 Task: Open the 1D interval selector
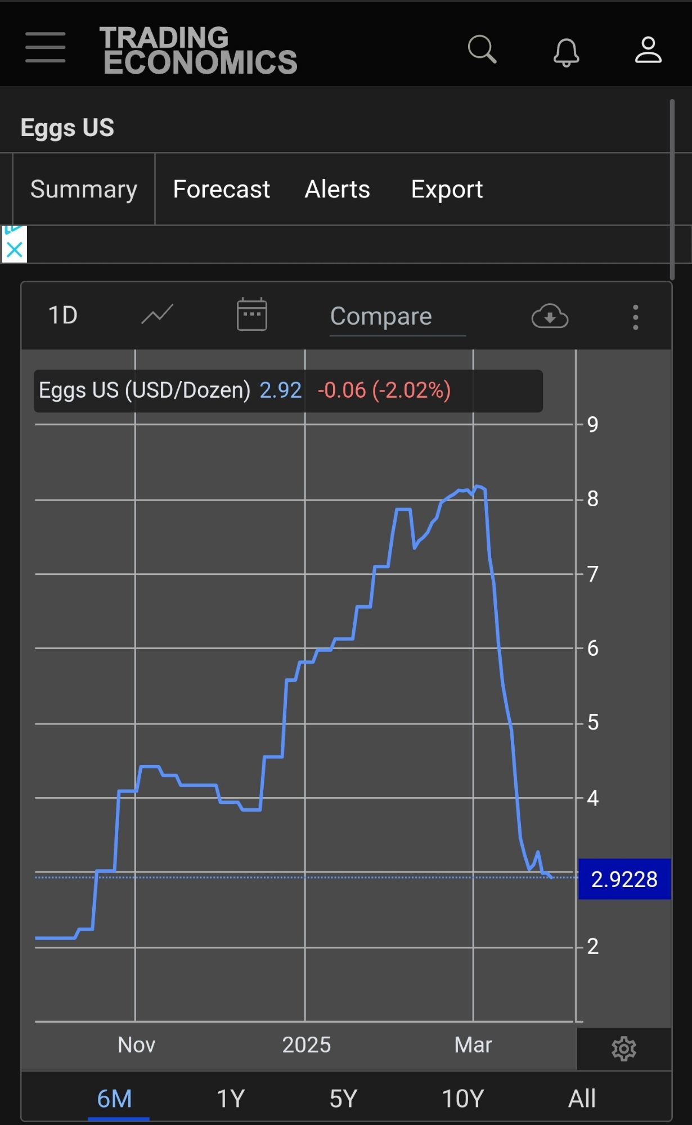(63, 315)
